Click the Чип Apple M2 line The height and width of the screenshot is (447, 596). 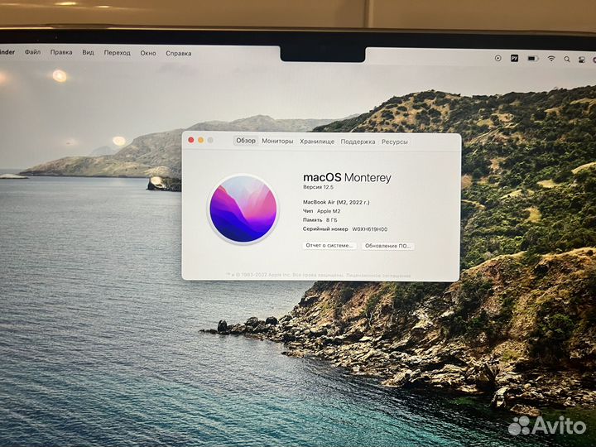click(321, 211)
